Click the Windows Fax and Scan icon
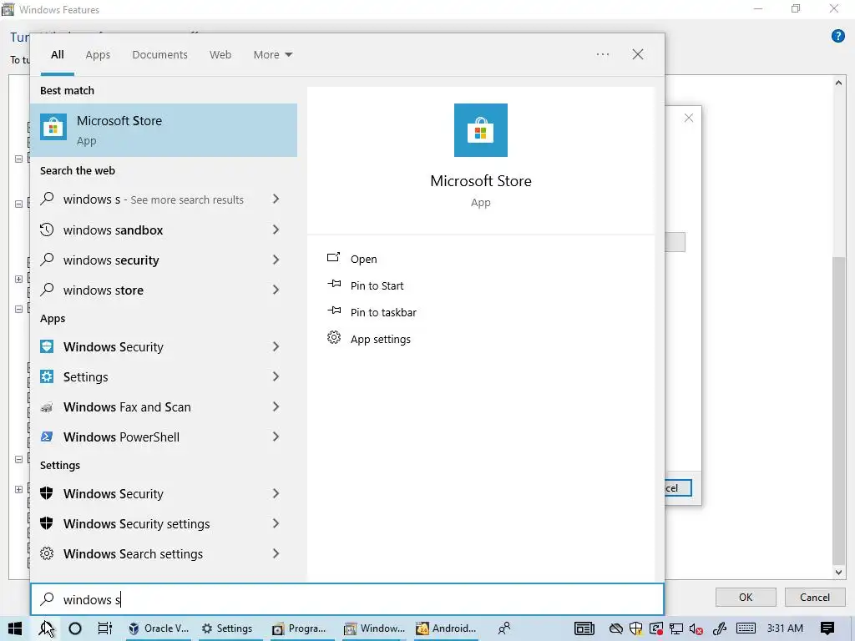 click(47, 407)
